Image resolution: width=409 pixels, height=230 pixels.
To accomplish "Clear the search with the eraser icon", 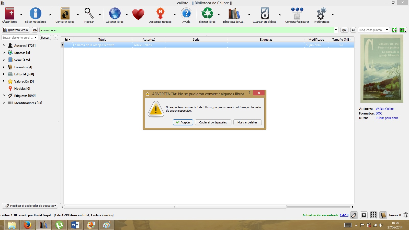I will pos(353,30).
